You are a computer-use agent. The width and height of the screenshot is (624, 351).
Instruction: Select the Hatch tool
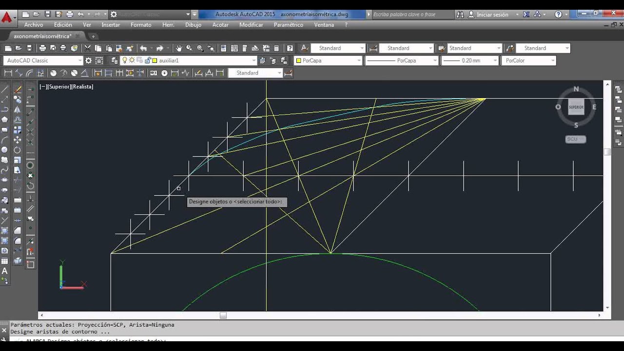[5, 231]
